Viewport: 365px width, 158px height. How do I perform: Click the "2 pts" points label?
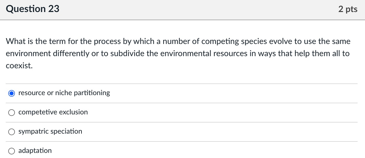pos(348,10)
